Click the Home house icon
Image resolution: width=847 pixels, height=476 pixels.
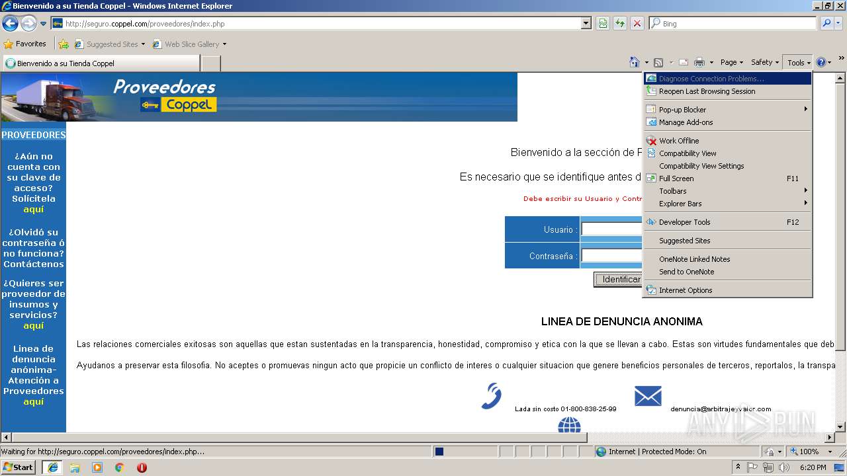635,62
